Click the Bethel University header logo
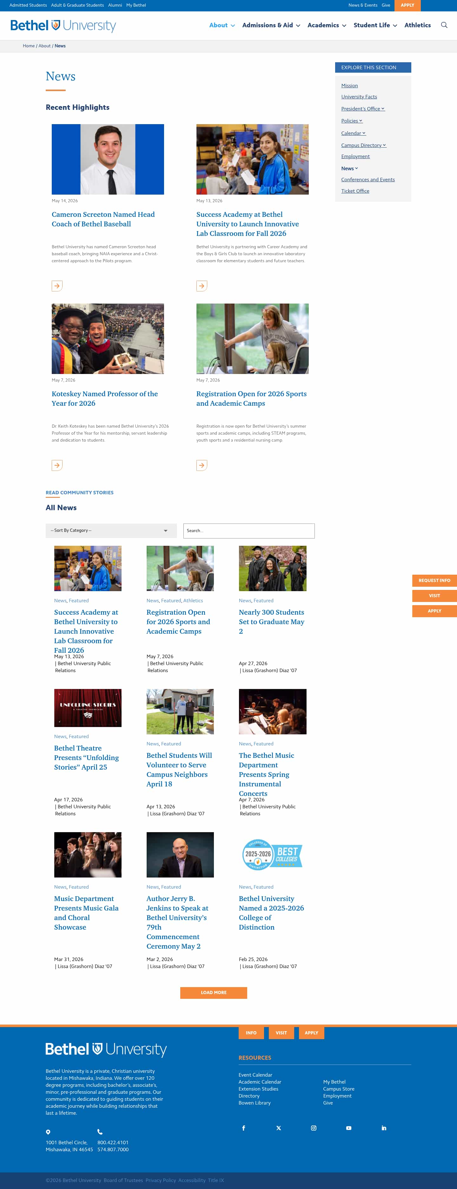This screenshot has height=1189, width=457. (63, 25)
